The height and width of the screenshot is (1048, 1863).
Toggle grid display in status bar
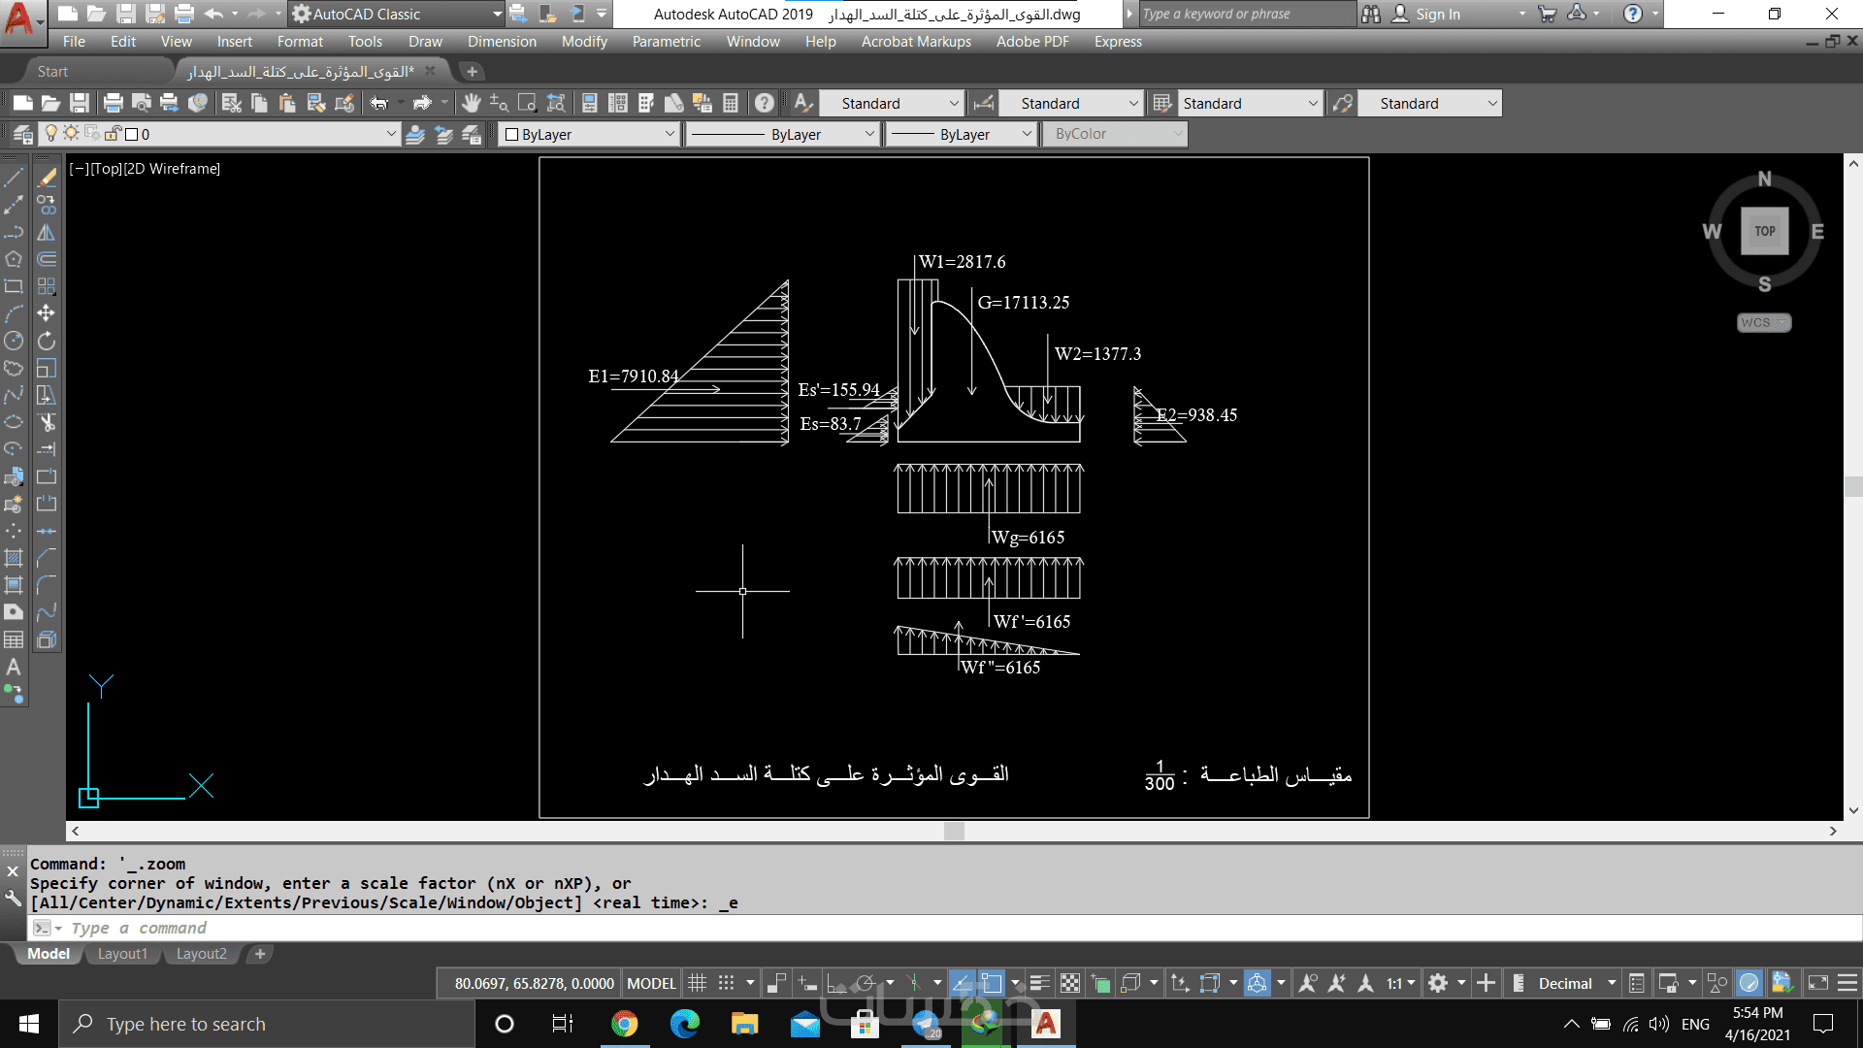pyautogui.click(x=697, y=983)
